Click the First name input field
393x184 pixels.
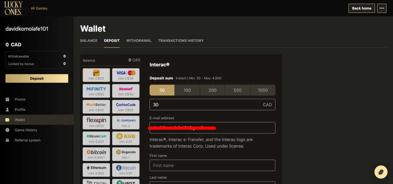212,165
